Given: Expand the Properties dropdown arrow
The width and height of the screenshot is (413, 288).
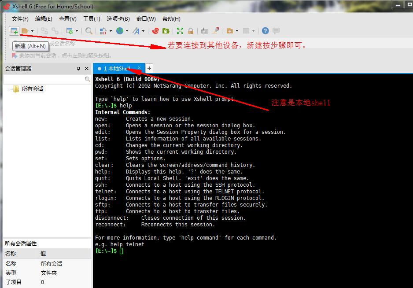Looking at the screenshot, I should (77, 31).
